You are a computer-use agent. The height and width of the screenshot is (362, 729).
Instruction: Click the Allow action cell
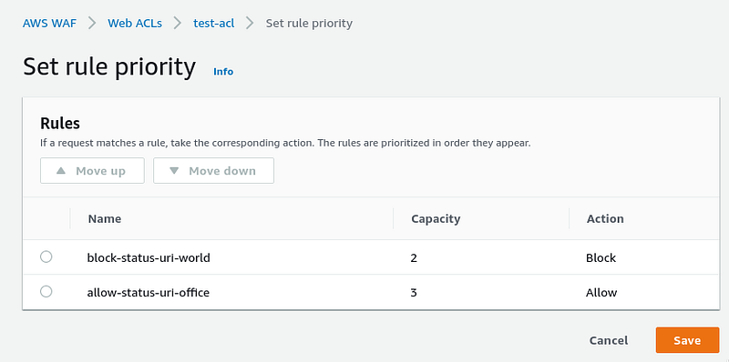601,292
